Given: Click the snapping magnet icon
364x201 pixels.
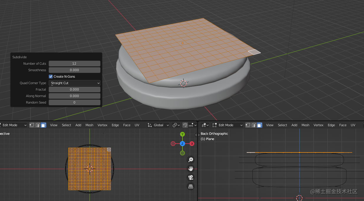Looking at the screenshot, I should [185, 125].
